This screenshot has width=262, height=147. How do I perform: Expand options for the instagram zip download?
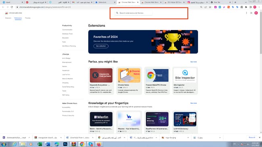coord(61,138)
